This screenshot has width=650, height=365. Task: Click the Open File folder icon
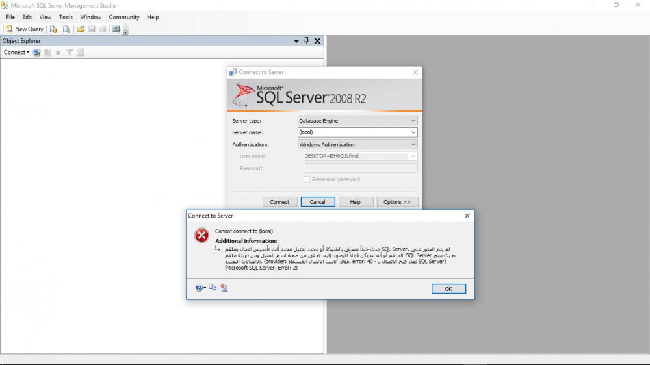coord(81,29)
